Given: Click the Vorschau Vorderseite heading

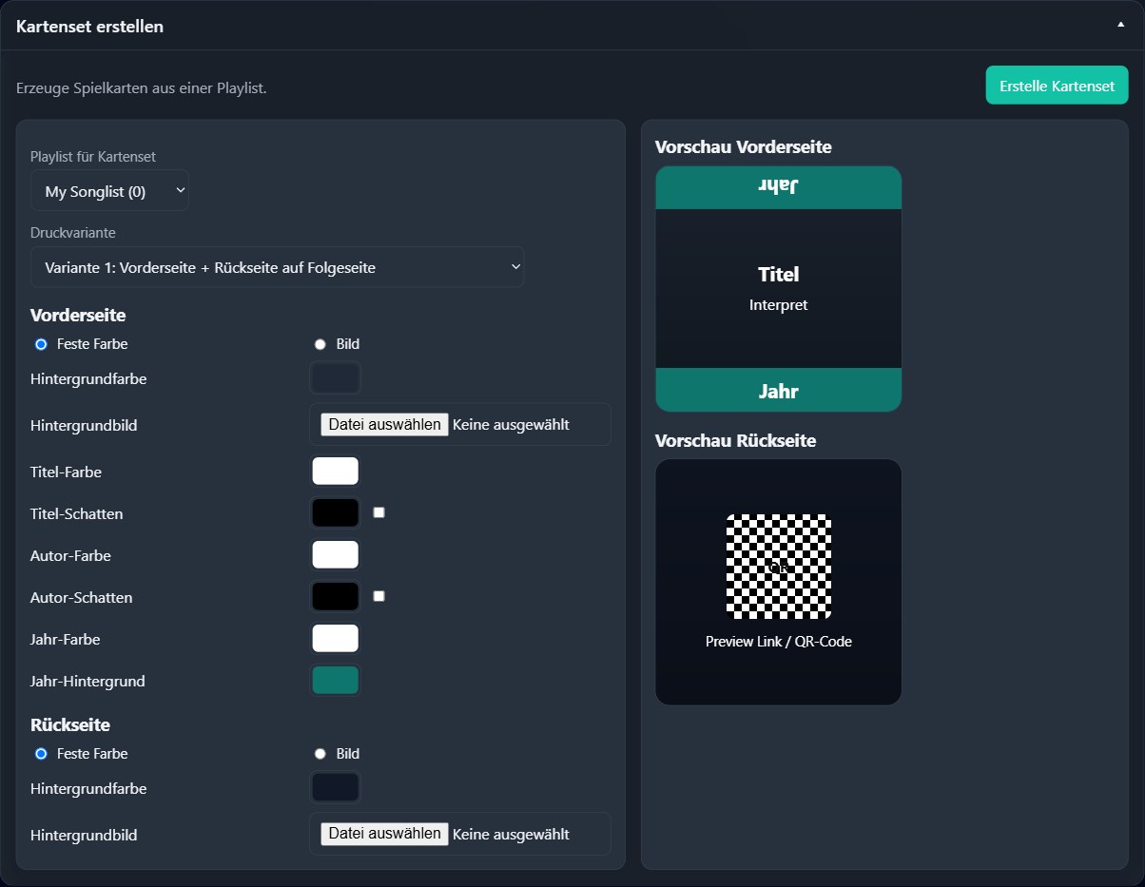Looking at the screenshot, I should (744, 147).
